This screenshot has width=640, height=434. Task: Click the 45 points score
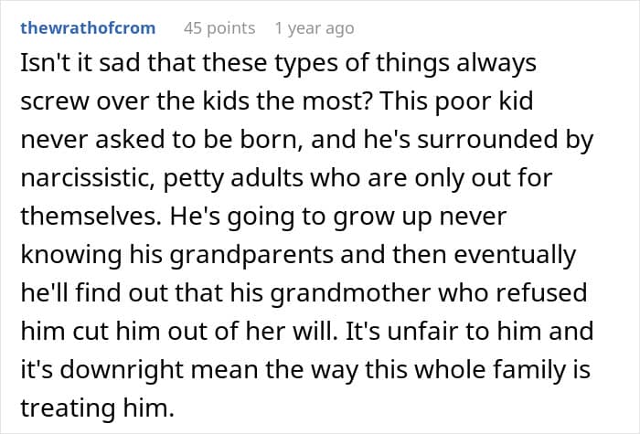click(x=219, y=28)
